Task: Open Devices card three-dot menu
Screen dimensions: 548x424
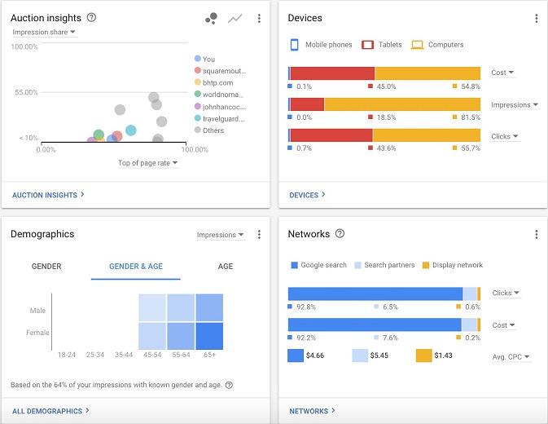Action: tap(537, 19)
